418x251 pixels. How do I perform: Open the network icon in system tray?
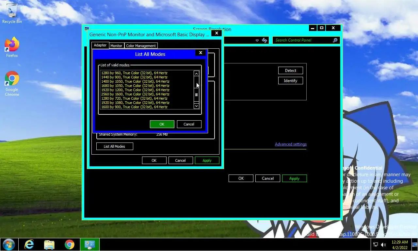(376, 244)
